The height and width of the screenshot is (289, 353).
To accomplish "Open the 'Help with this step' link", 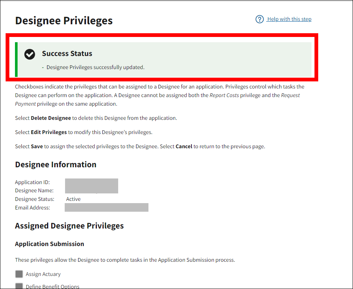I will (289, 19).
